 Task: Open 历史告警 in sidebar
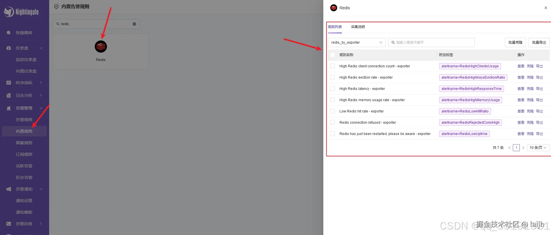click(24, 177)
